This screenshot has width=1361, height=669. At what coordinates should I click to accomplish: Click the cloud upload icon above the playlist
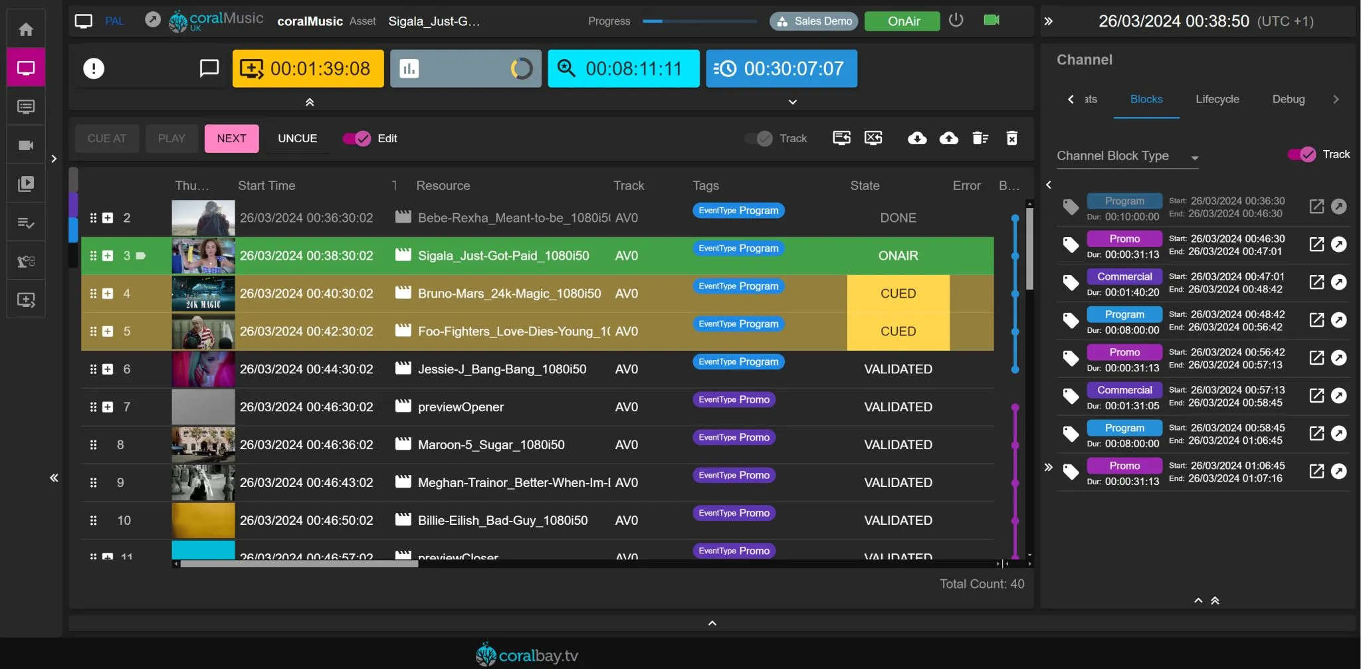pos(948,138)
